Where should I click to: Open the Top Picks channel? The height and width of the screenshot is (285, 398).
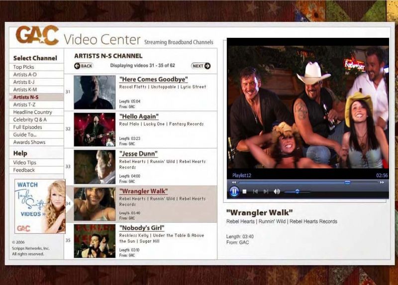(x=24, y=67)
